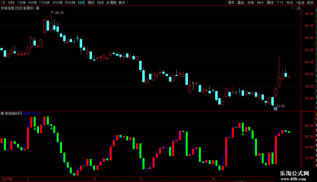Click the 妖姬: 66.42 indicator value
This screenshot has height=182, width=317.
[32, 113]
